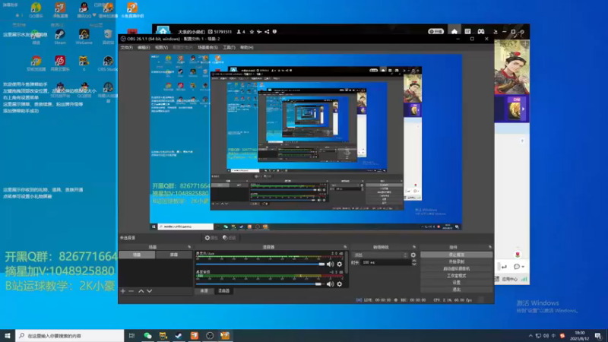608x342 pixels.
Task: Click the gamepad icon in the streaming app header
Action: point(481,31)
